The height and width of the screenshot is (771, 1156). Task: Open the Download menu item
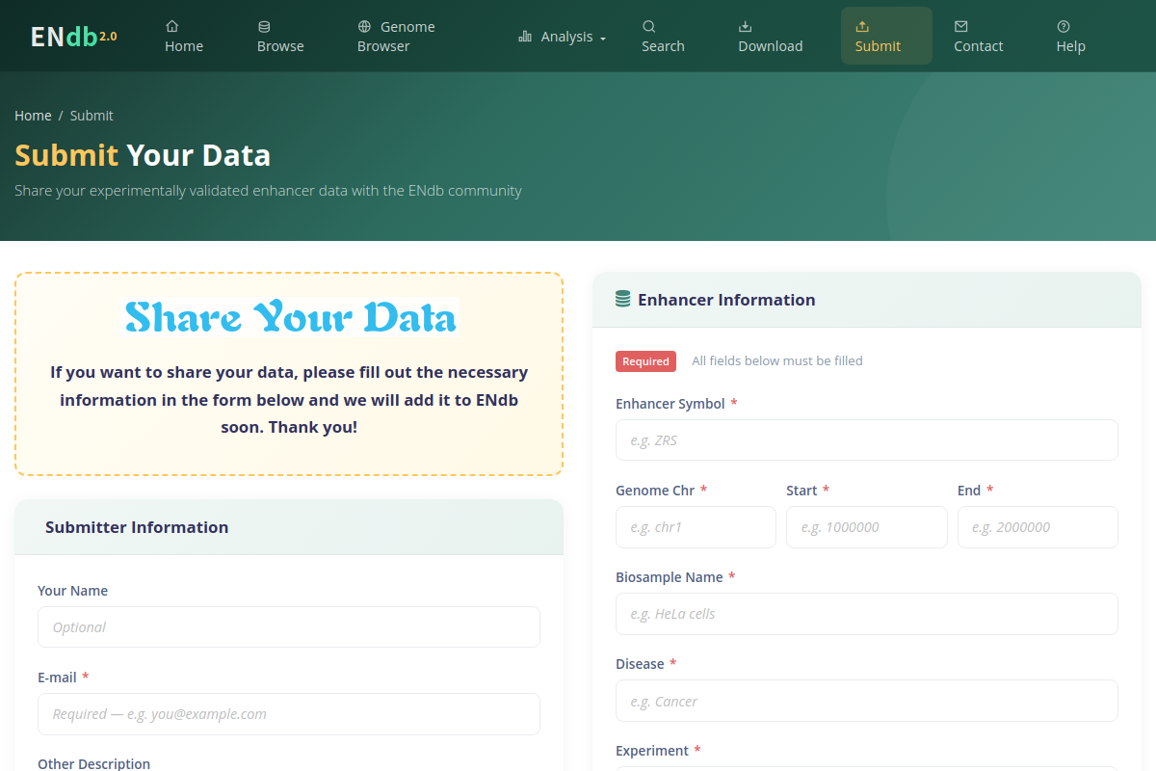click(771, 36)
